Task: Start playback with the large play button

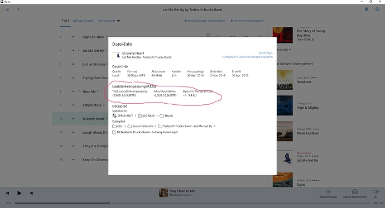Action: click(19, 194)
